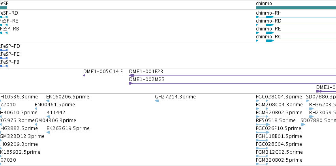336x166 pixels.
Task: Select the 411442 feature arrow
Action: point(48,117)
